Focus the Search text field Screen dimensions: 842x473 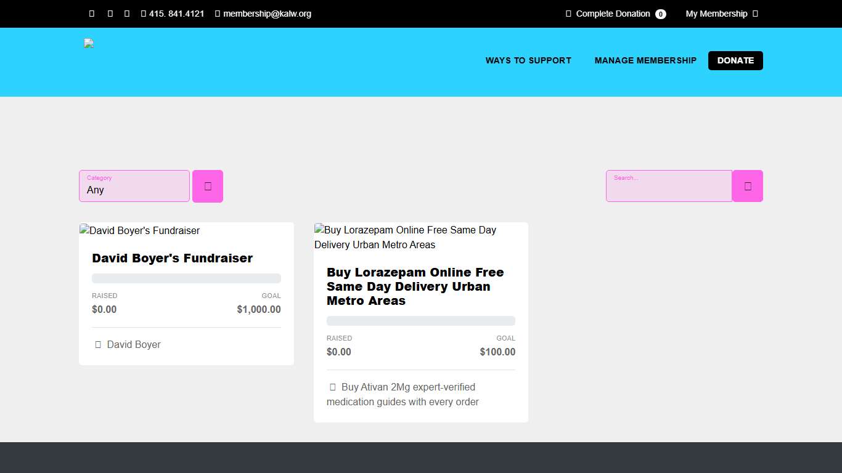coord(669,186)
